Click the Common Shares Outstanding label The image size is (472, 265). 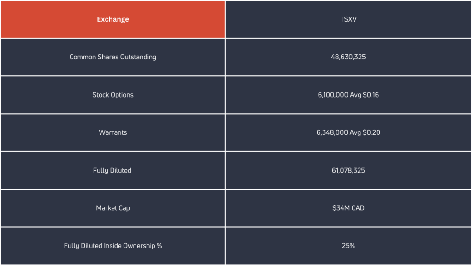tap(113, 57)
